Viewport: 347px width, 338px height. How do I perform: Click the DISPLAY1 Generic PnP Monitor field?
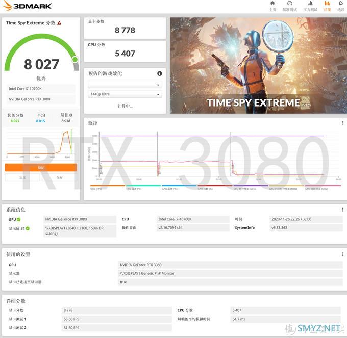[x=230, y=273]
